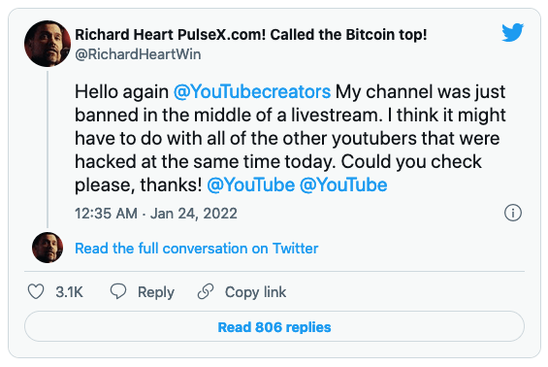Screen dimensions: 548x367
Task: Select the Reply text label
Action: 156,292
